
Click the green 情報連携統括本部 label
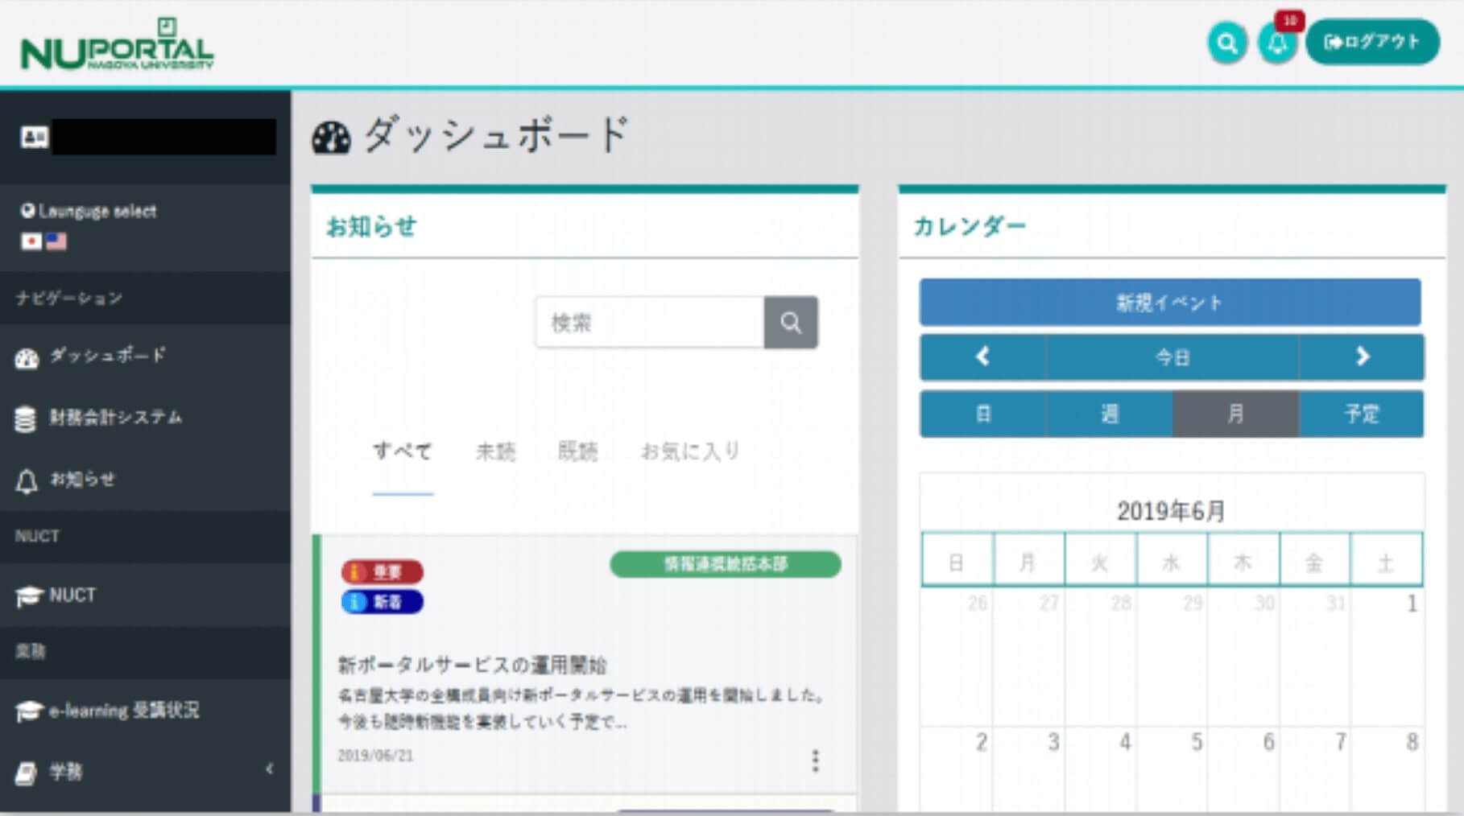pos(724,566)
